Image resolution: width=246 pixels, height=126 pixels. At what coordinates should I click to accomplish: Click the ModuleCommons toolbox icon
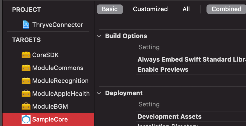tap(26, 68)
